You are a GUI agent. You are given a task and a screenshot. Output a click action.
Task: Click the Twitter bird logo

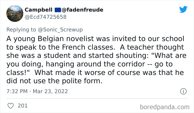pos(183,9)
